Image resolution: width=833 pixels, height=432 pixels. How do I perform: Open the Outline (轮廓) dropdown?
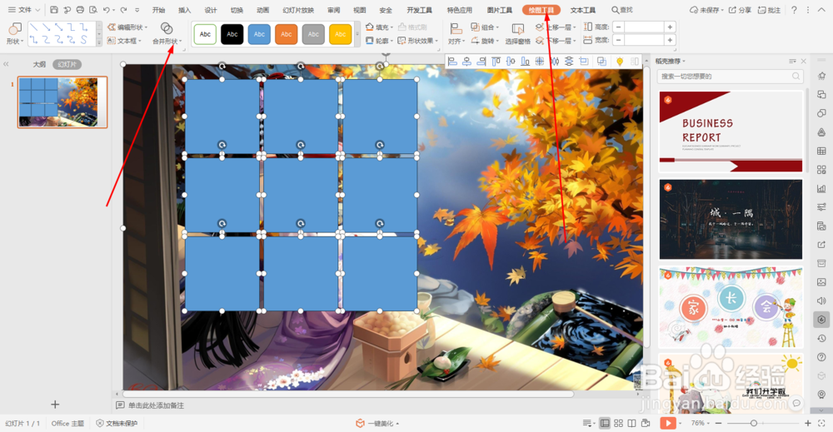point(379,40)
